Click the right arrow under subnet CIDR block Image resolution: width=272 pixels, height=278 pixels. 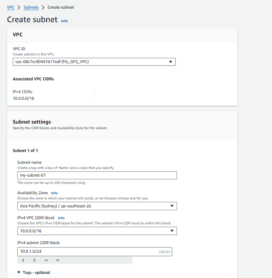tap(34, 260)
